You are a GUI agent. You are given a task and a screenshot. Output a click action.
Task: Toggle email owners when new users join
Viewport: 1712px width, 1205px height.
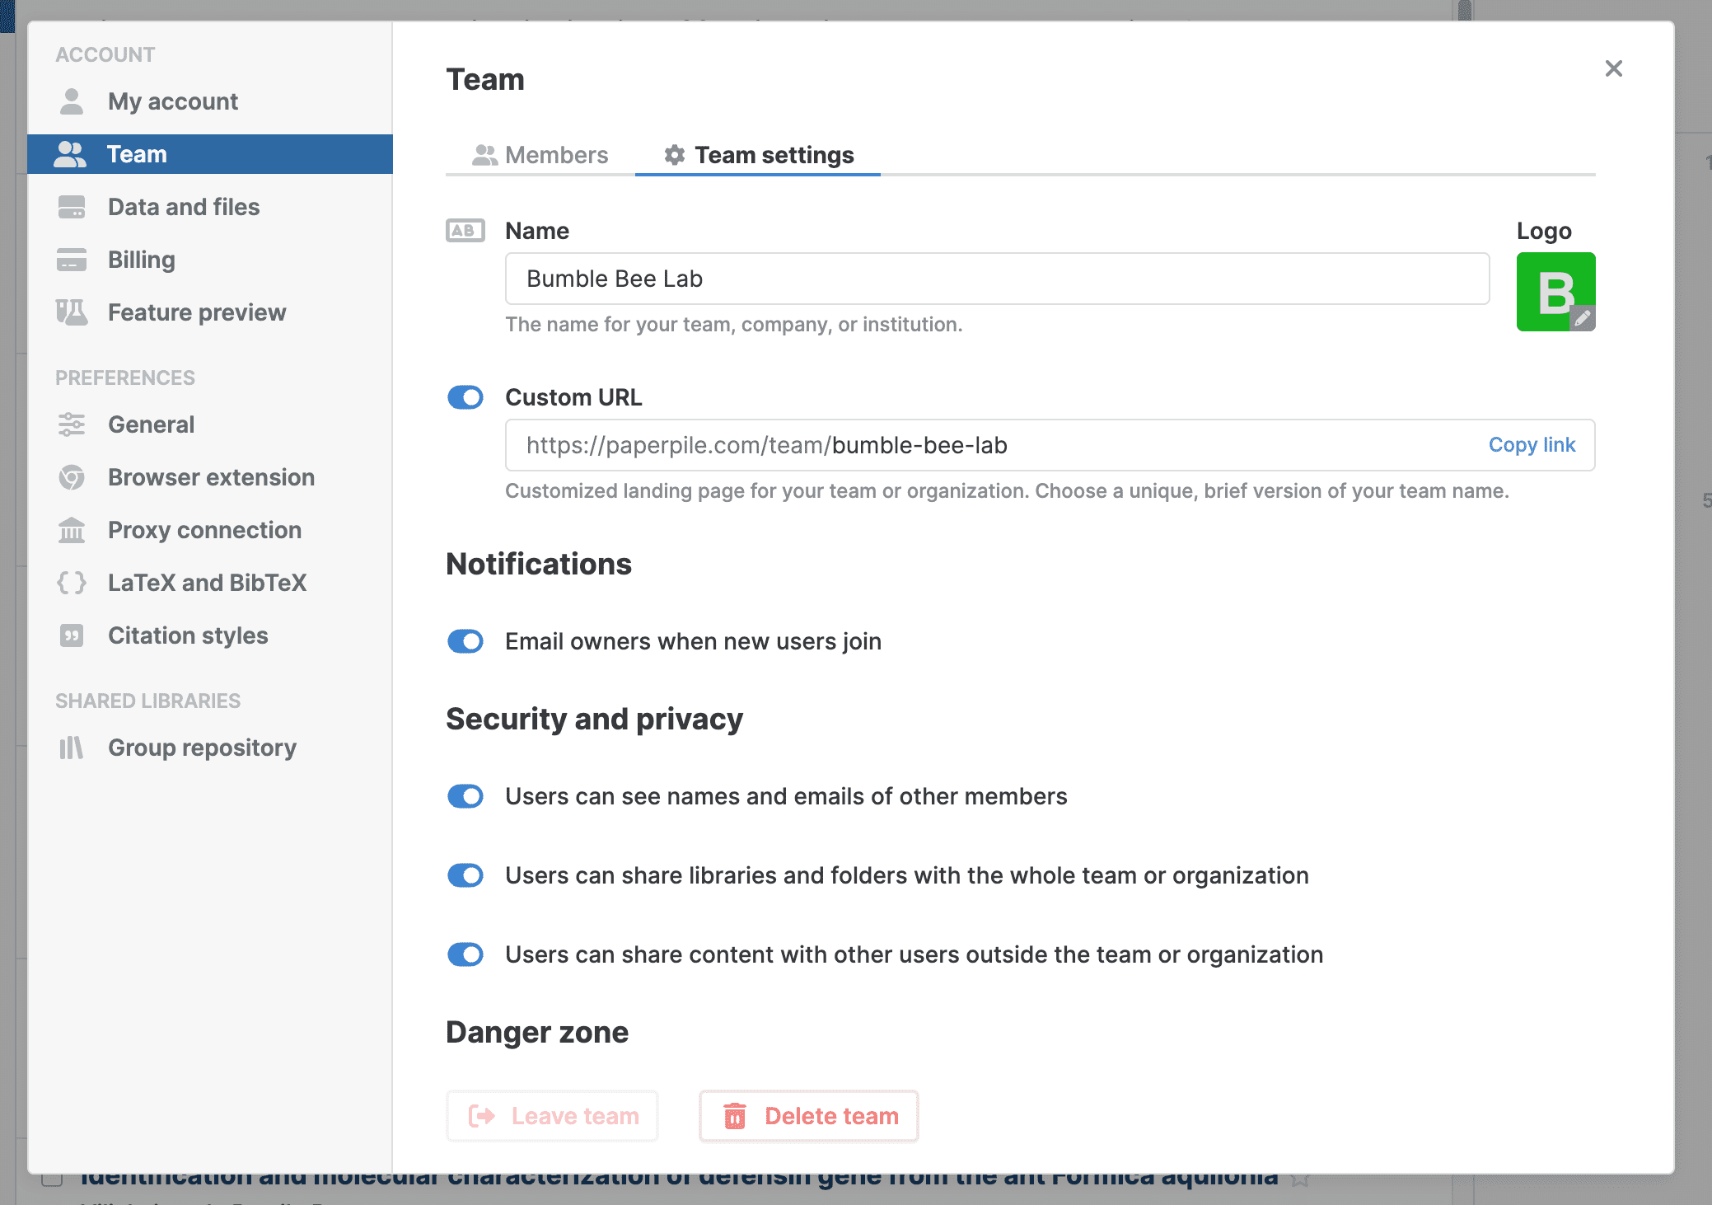(465, 641)
